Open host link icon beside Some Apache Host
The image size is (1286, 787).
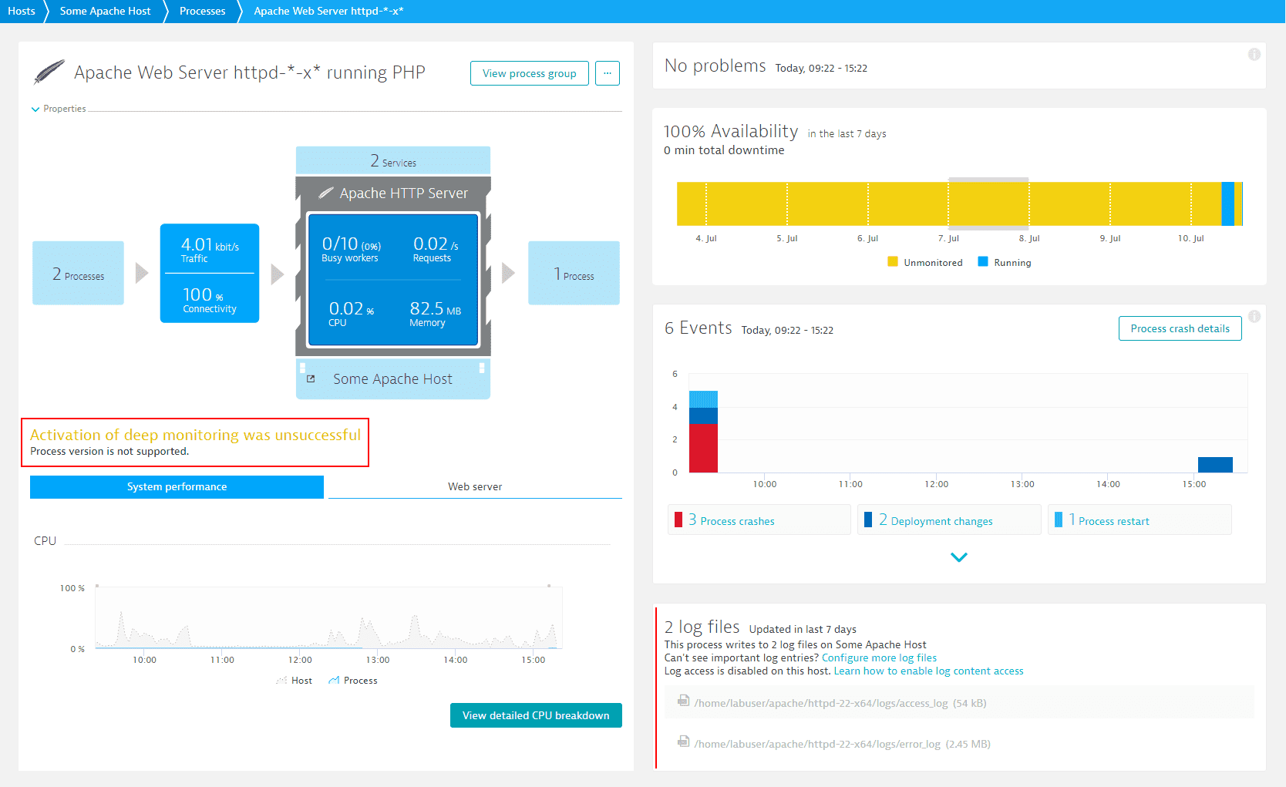point(311,378)
